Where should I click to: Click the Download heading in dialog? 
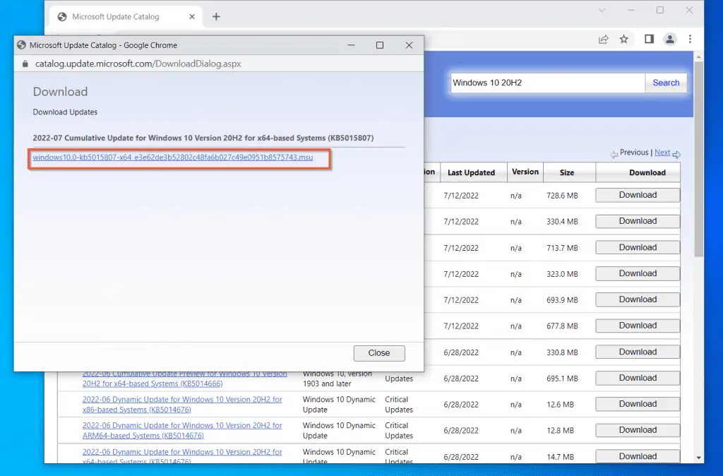pos(61,91)
